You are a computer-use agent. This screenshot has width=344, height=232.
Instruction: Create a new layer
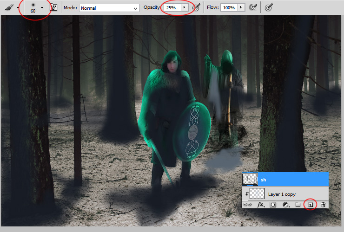(x=310, y=205)
